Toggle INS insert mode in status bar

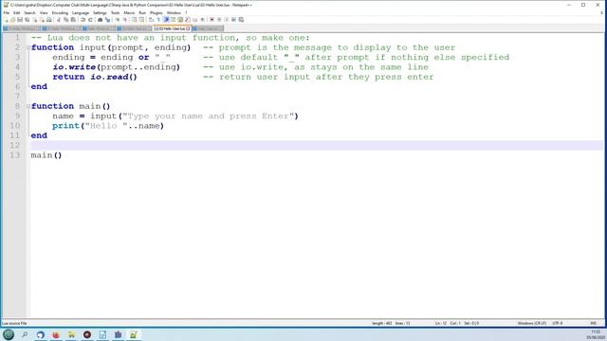594,323
